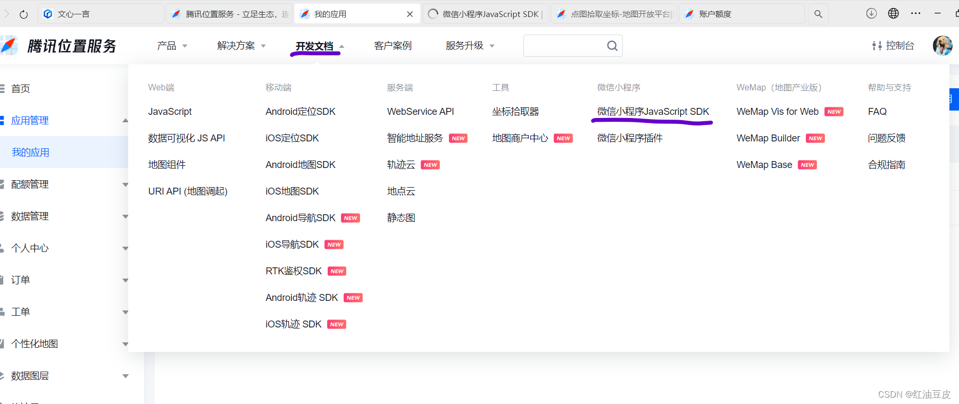Open the 地点云 link
Viewport: 959px width, 404px height.
coord(401,191)
